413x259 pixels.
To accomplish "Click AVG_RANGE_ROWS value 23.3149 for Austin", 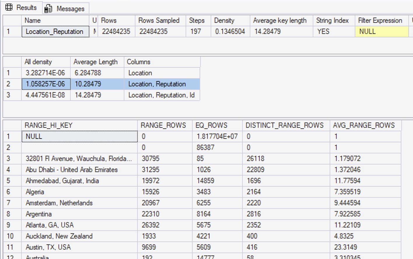I will coord(345,247).
